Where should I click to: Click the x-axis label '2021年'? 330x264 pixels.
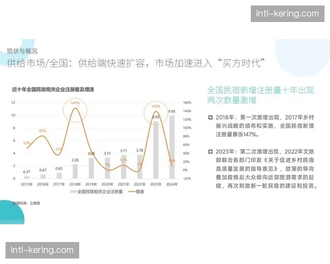(x=124, y=184)
